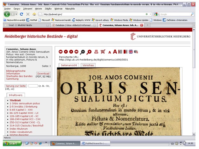Open 126-185 Kapitel LXI - XC entry
The image size is (199, 149).
(x=24, y=116)
